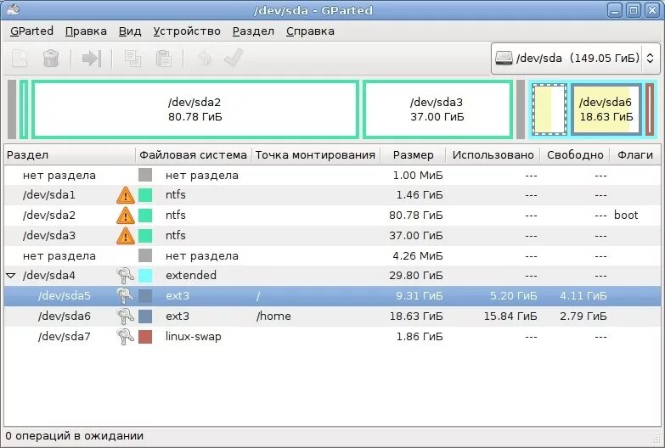Open the Правка menu
The image size is (665, 448).
pos(86,31)
